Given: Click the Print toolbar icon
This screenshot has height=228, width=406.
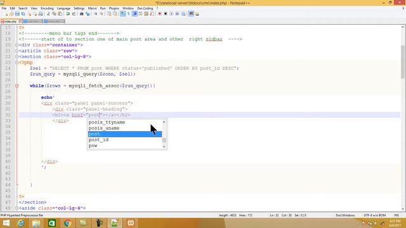Looking at the screenshot, I should point(41,14).
